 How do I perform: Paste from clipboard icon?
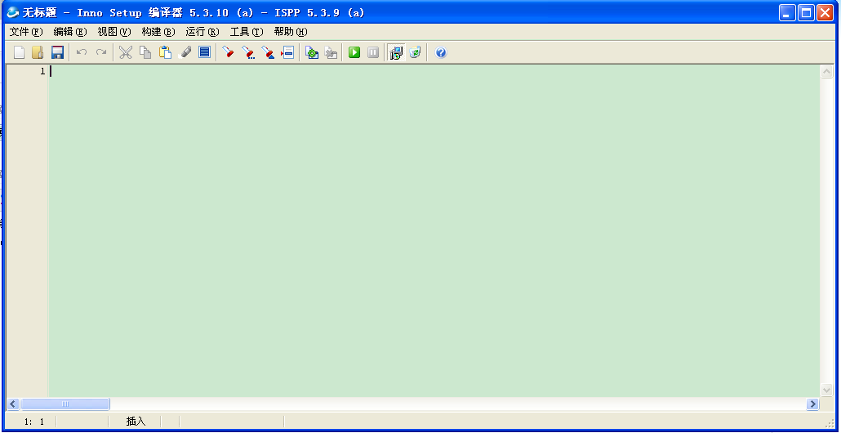click(165, 52)
